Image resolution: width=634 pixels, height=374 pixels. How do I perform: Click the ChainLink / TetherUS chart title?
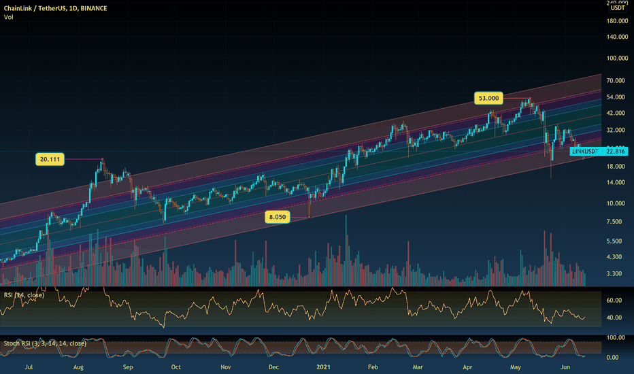click(55, 8)
